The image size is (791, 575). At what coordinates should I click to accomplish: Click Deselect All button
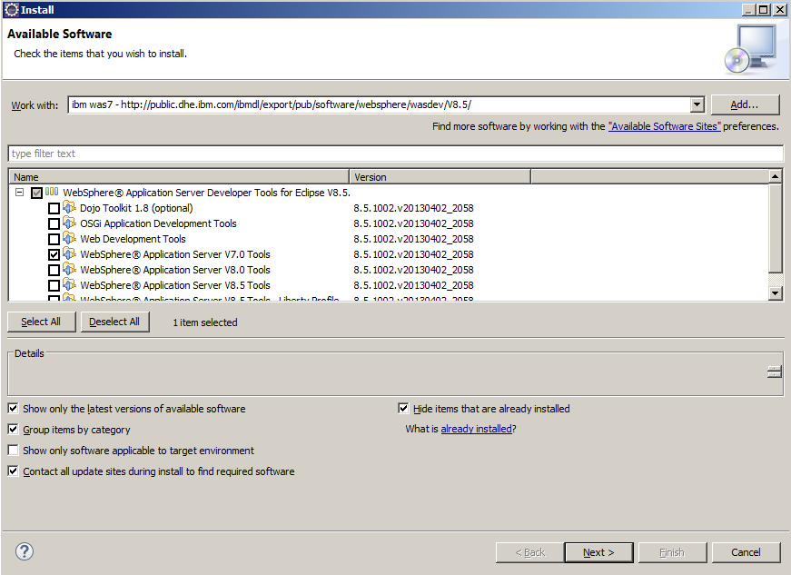point(114,322)
